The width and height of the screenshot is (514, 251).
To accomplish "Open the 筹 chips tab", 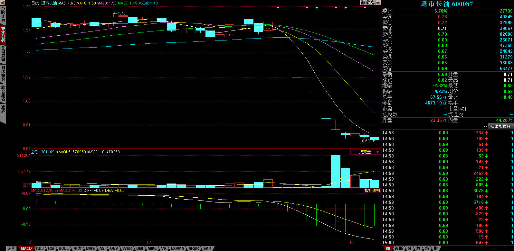I will pos(418,248).
